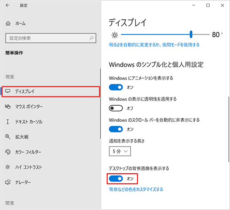Click the brightness slider handle
Image resolution: width=230 pixels, height=210 pixels.
coord(191,34)
